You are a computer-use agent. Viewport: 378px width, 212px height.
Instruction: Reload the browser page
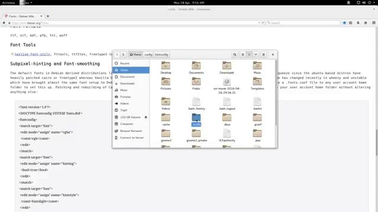pyautogui.click(x=263, y=23)
